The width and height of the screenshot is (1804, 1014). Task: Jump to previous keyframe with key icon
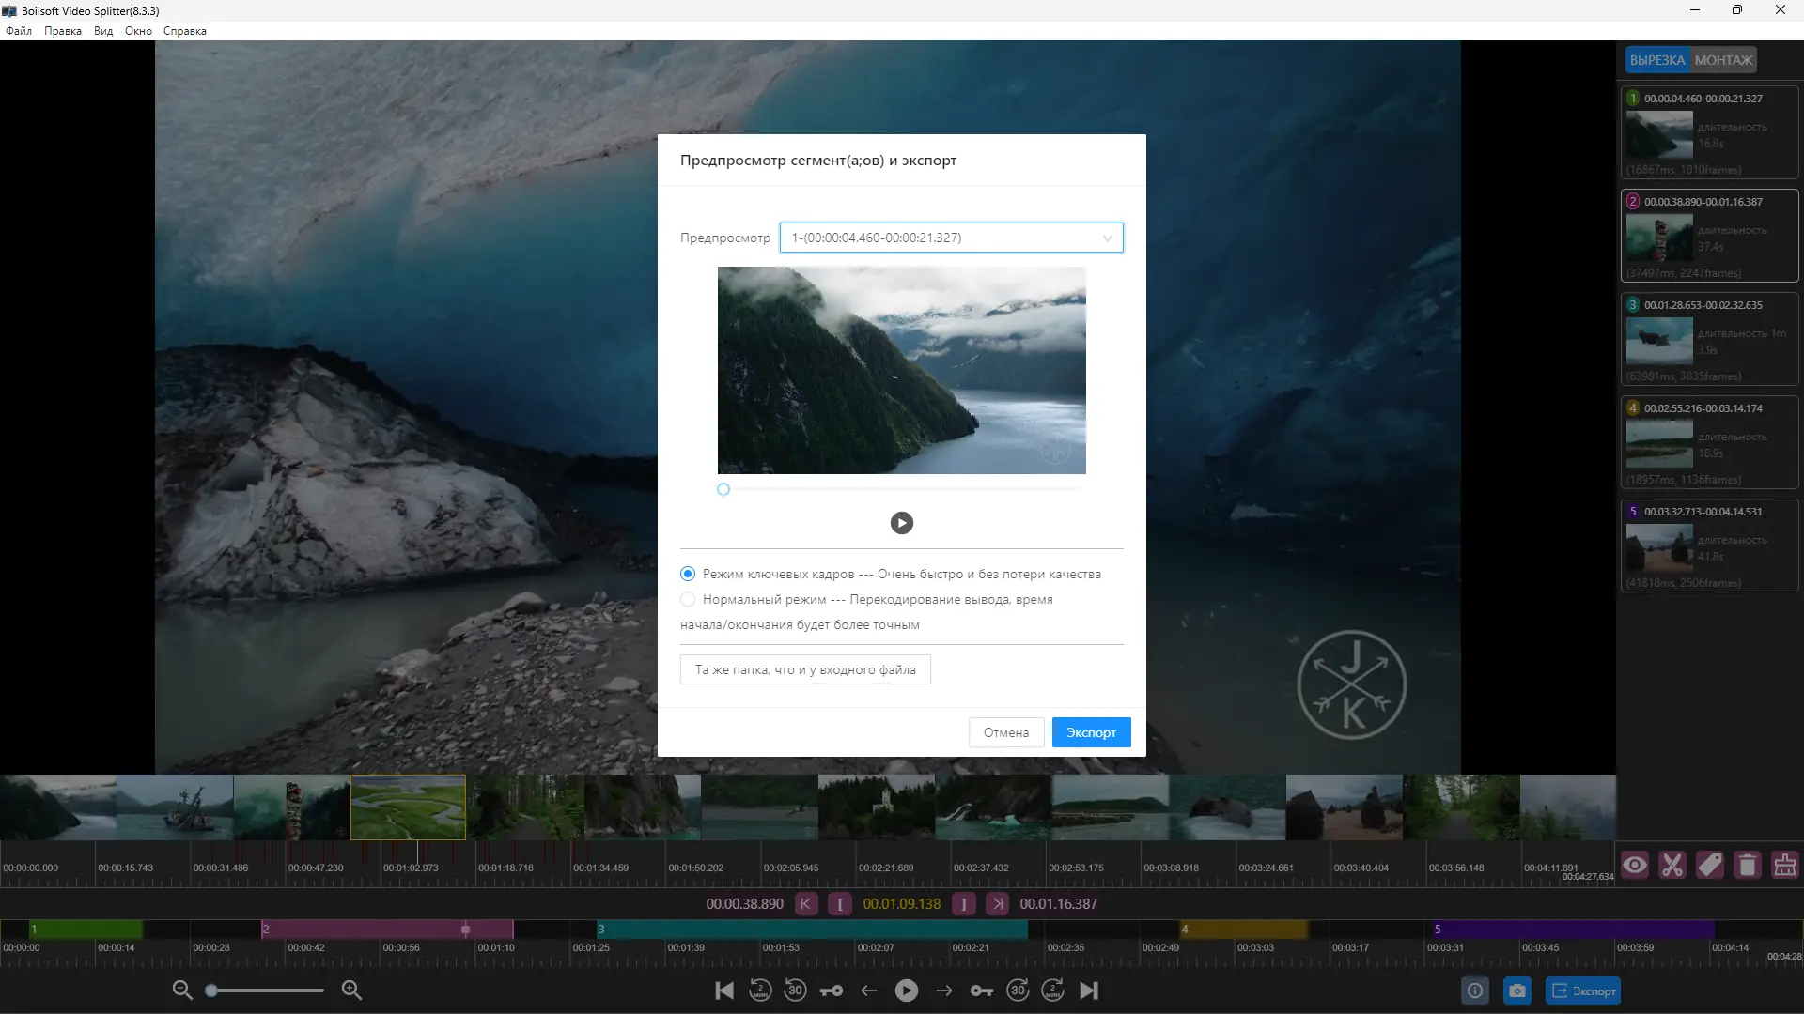coord(832,991)
